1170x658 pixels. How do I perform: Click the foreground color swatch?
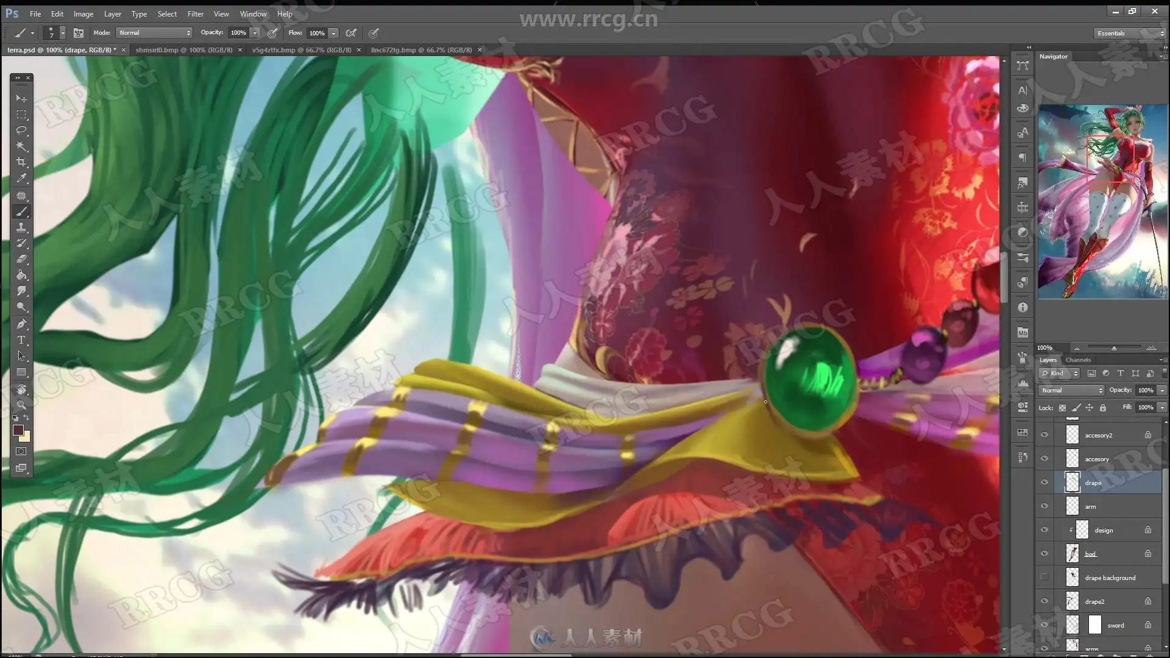(18, 430)
